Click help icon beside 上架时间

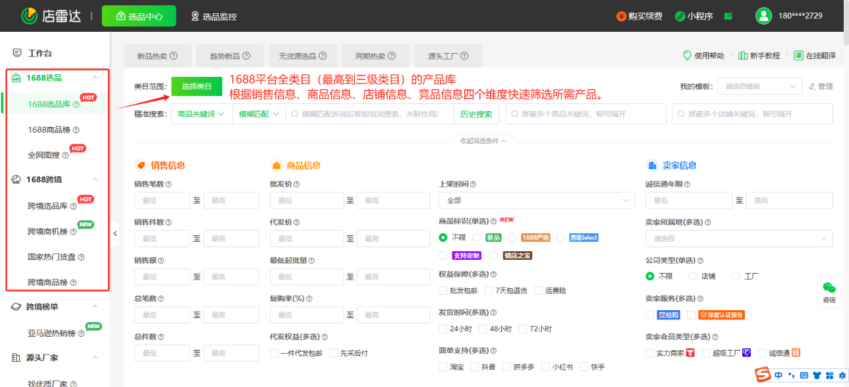(x=473, y=184)
